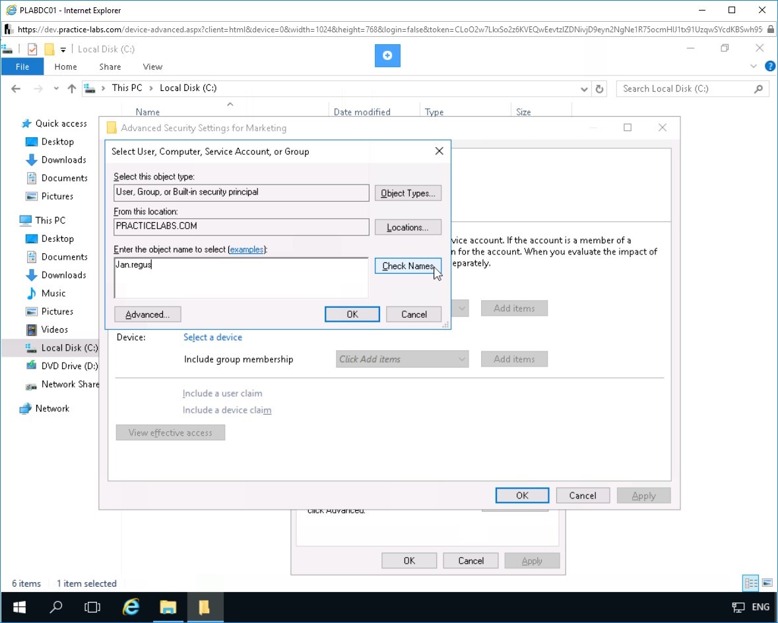Expand address bar history dropdown

tap(584, 89)
